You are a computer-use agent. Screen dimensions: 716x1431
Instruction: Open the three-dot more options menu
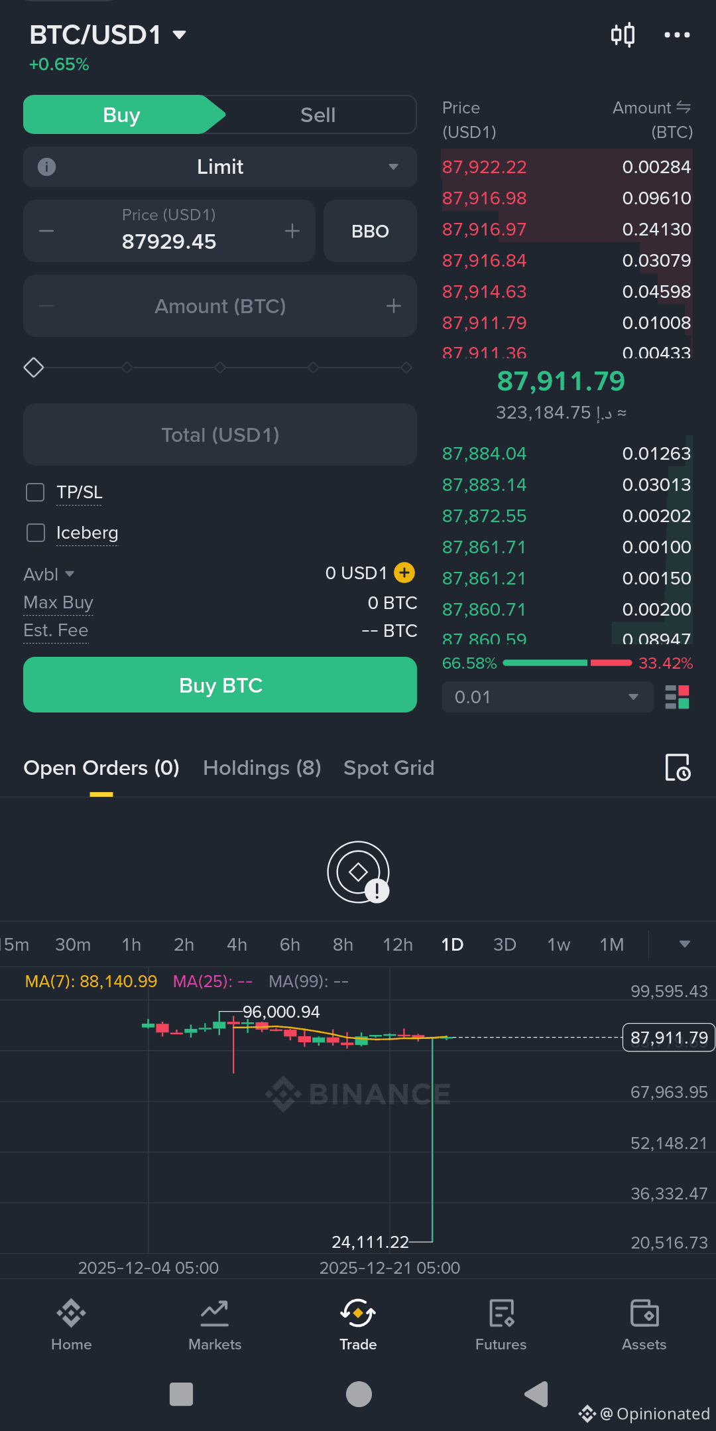click(x=677, y=34)
